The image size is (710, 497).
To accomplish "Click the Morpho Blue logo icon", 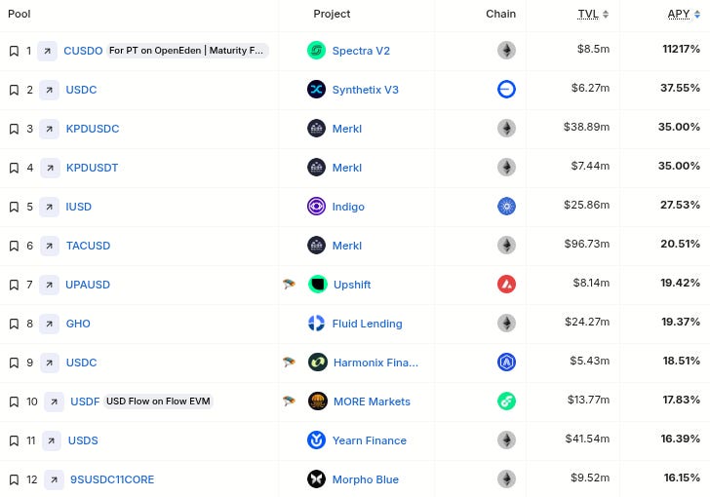I will (317, 478).
